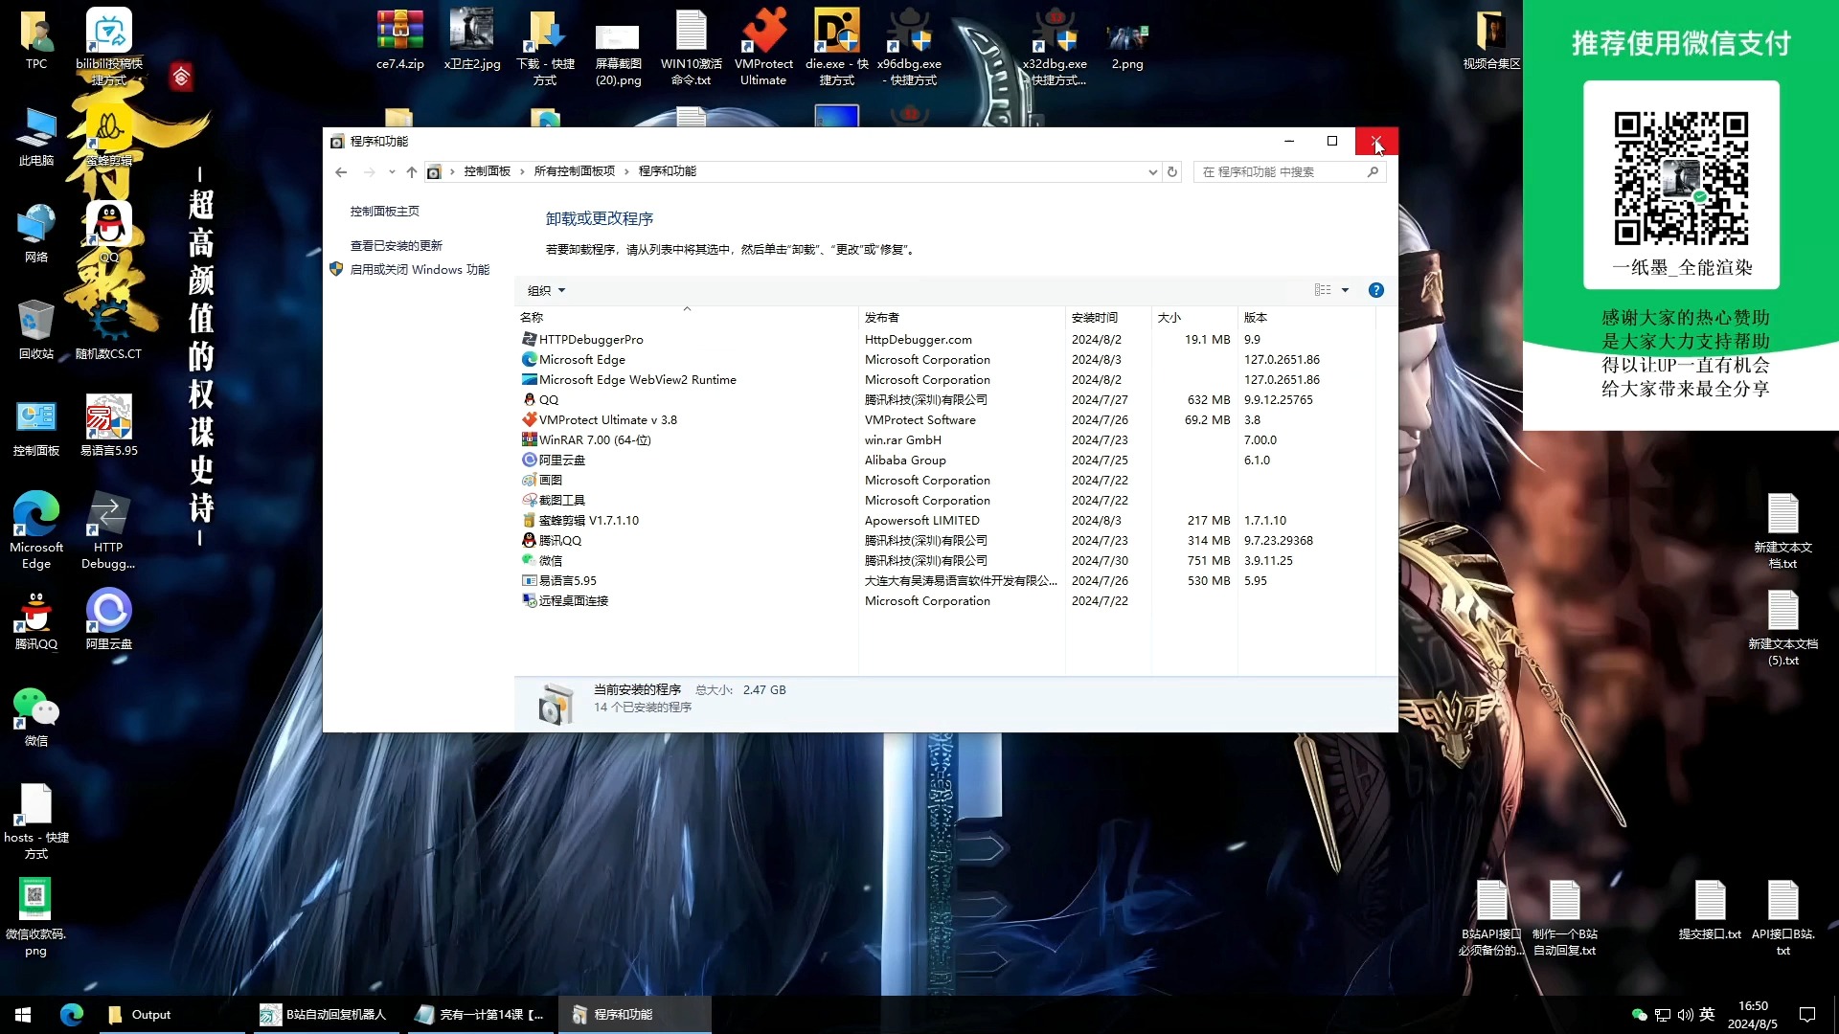1839x1034 pixels.
Task: Click the win.rar GmbH publisher cell
Action: click(902, 439)
